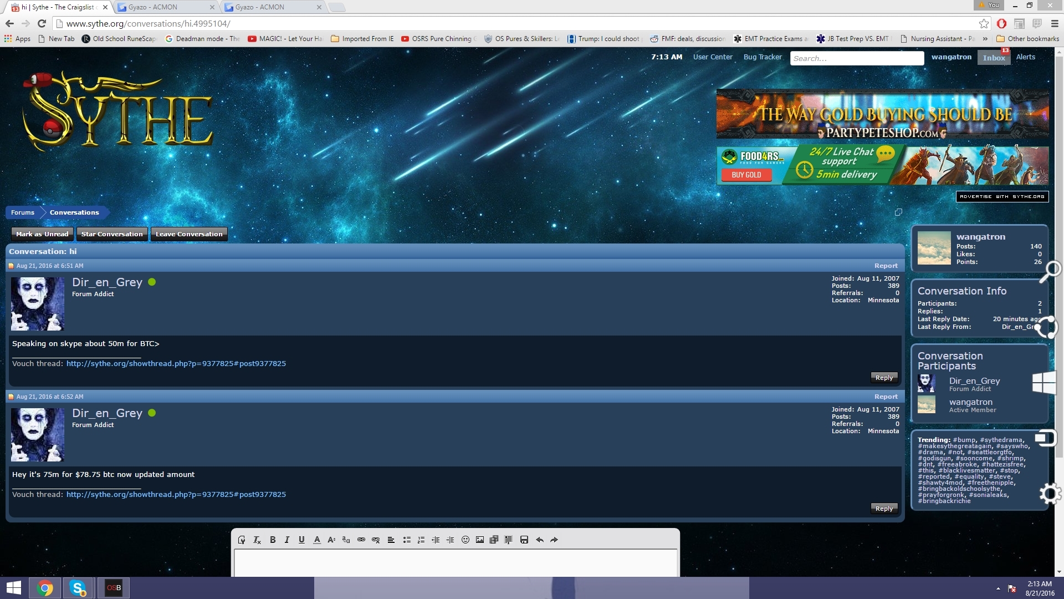Open the Inbox tab
Screen dimensions: 1064x599
994,58
